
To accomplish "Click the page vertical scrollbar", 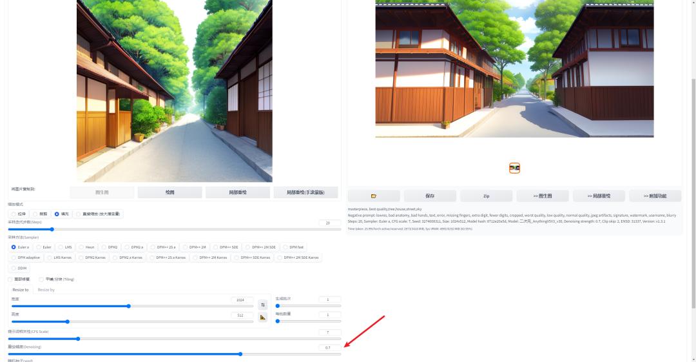I will point(693,194).
